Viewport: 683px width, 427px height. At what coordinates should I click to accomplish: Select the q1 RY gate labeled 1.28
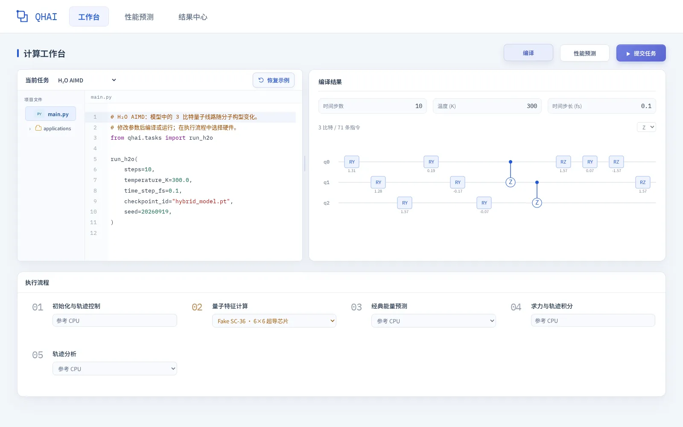click(378, 182)
